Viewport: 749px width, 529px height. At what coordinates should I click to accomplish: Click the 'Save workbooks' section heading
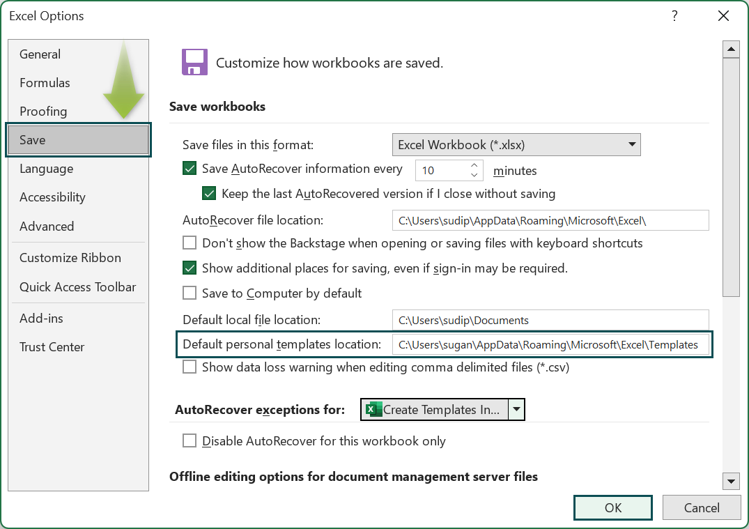click(x=217, y=106)
